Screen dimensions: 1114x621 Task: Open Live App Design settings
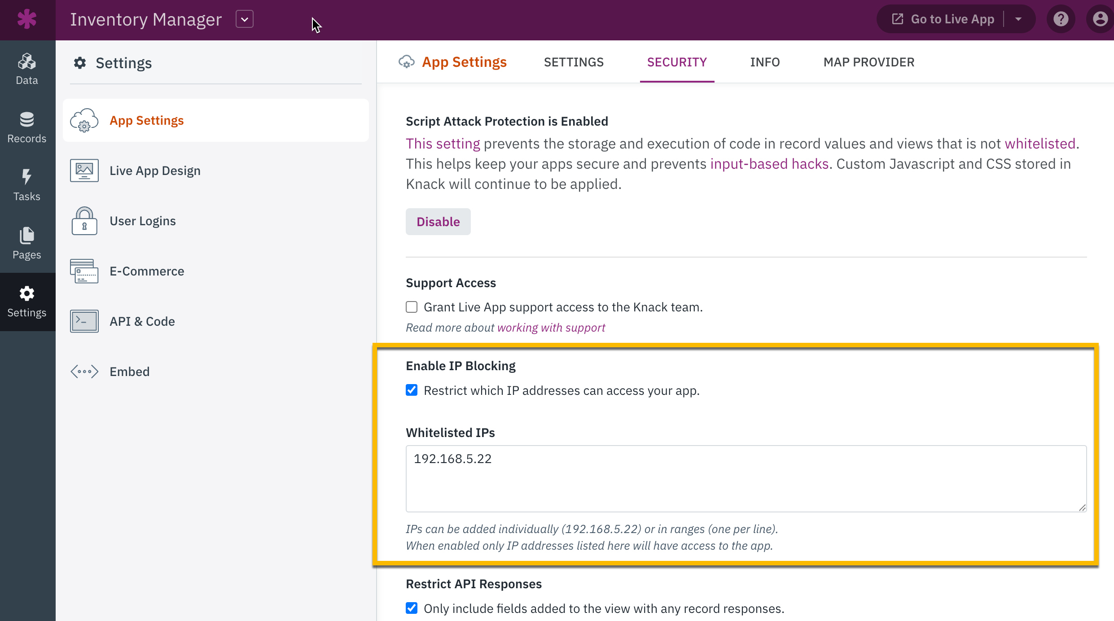(x=216, y=171)
